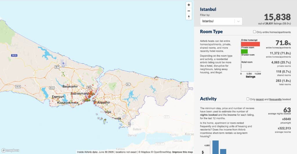The width and height of the screenshot is (297, 154).
Task: Click the red Entire home/apt bar
Action: coord(250,44)
